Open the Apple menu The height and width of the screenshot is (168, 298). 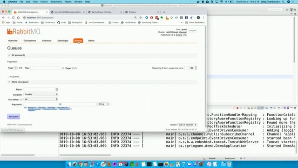4,2
